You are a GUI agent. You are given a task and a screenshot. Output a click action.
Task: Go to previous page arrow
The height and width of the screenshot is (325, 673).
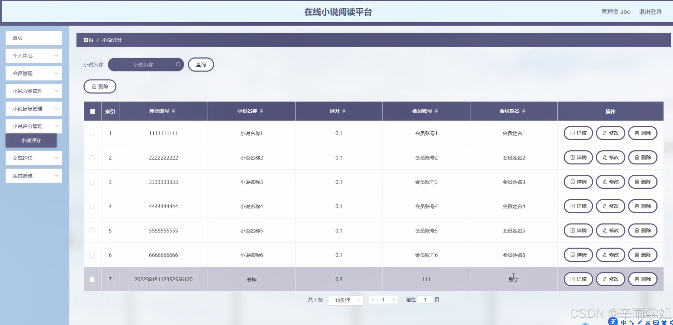(373, 300)
